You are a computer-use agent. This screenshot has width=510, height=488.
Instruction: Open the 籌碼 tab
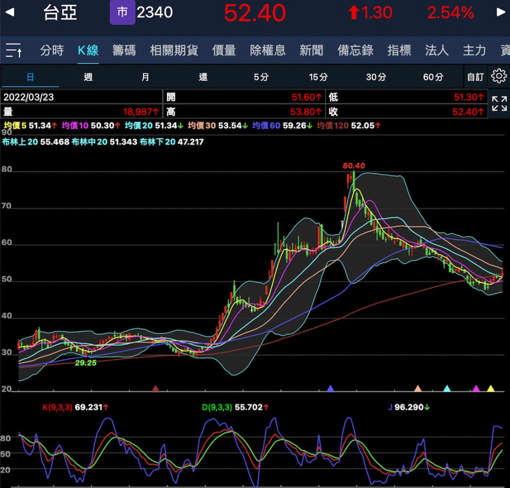tap(124, 51)
